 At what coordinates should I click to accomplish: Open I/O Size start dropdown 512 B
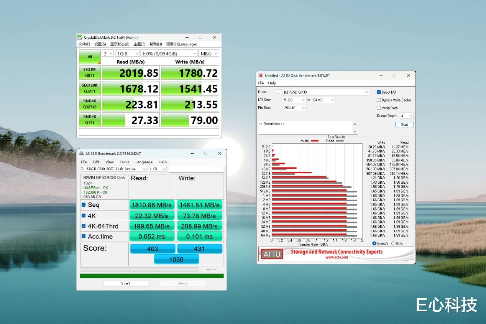click(x=294, y=100)
